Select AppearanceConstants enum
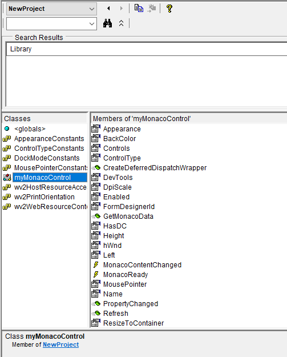This screenshot has width=287, height=357. pos(49,139)
